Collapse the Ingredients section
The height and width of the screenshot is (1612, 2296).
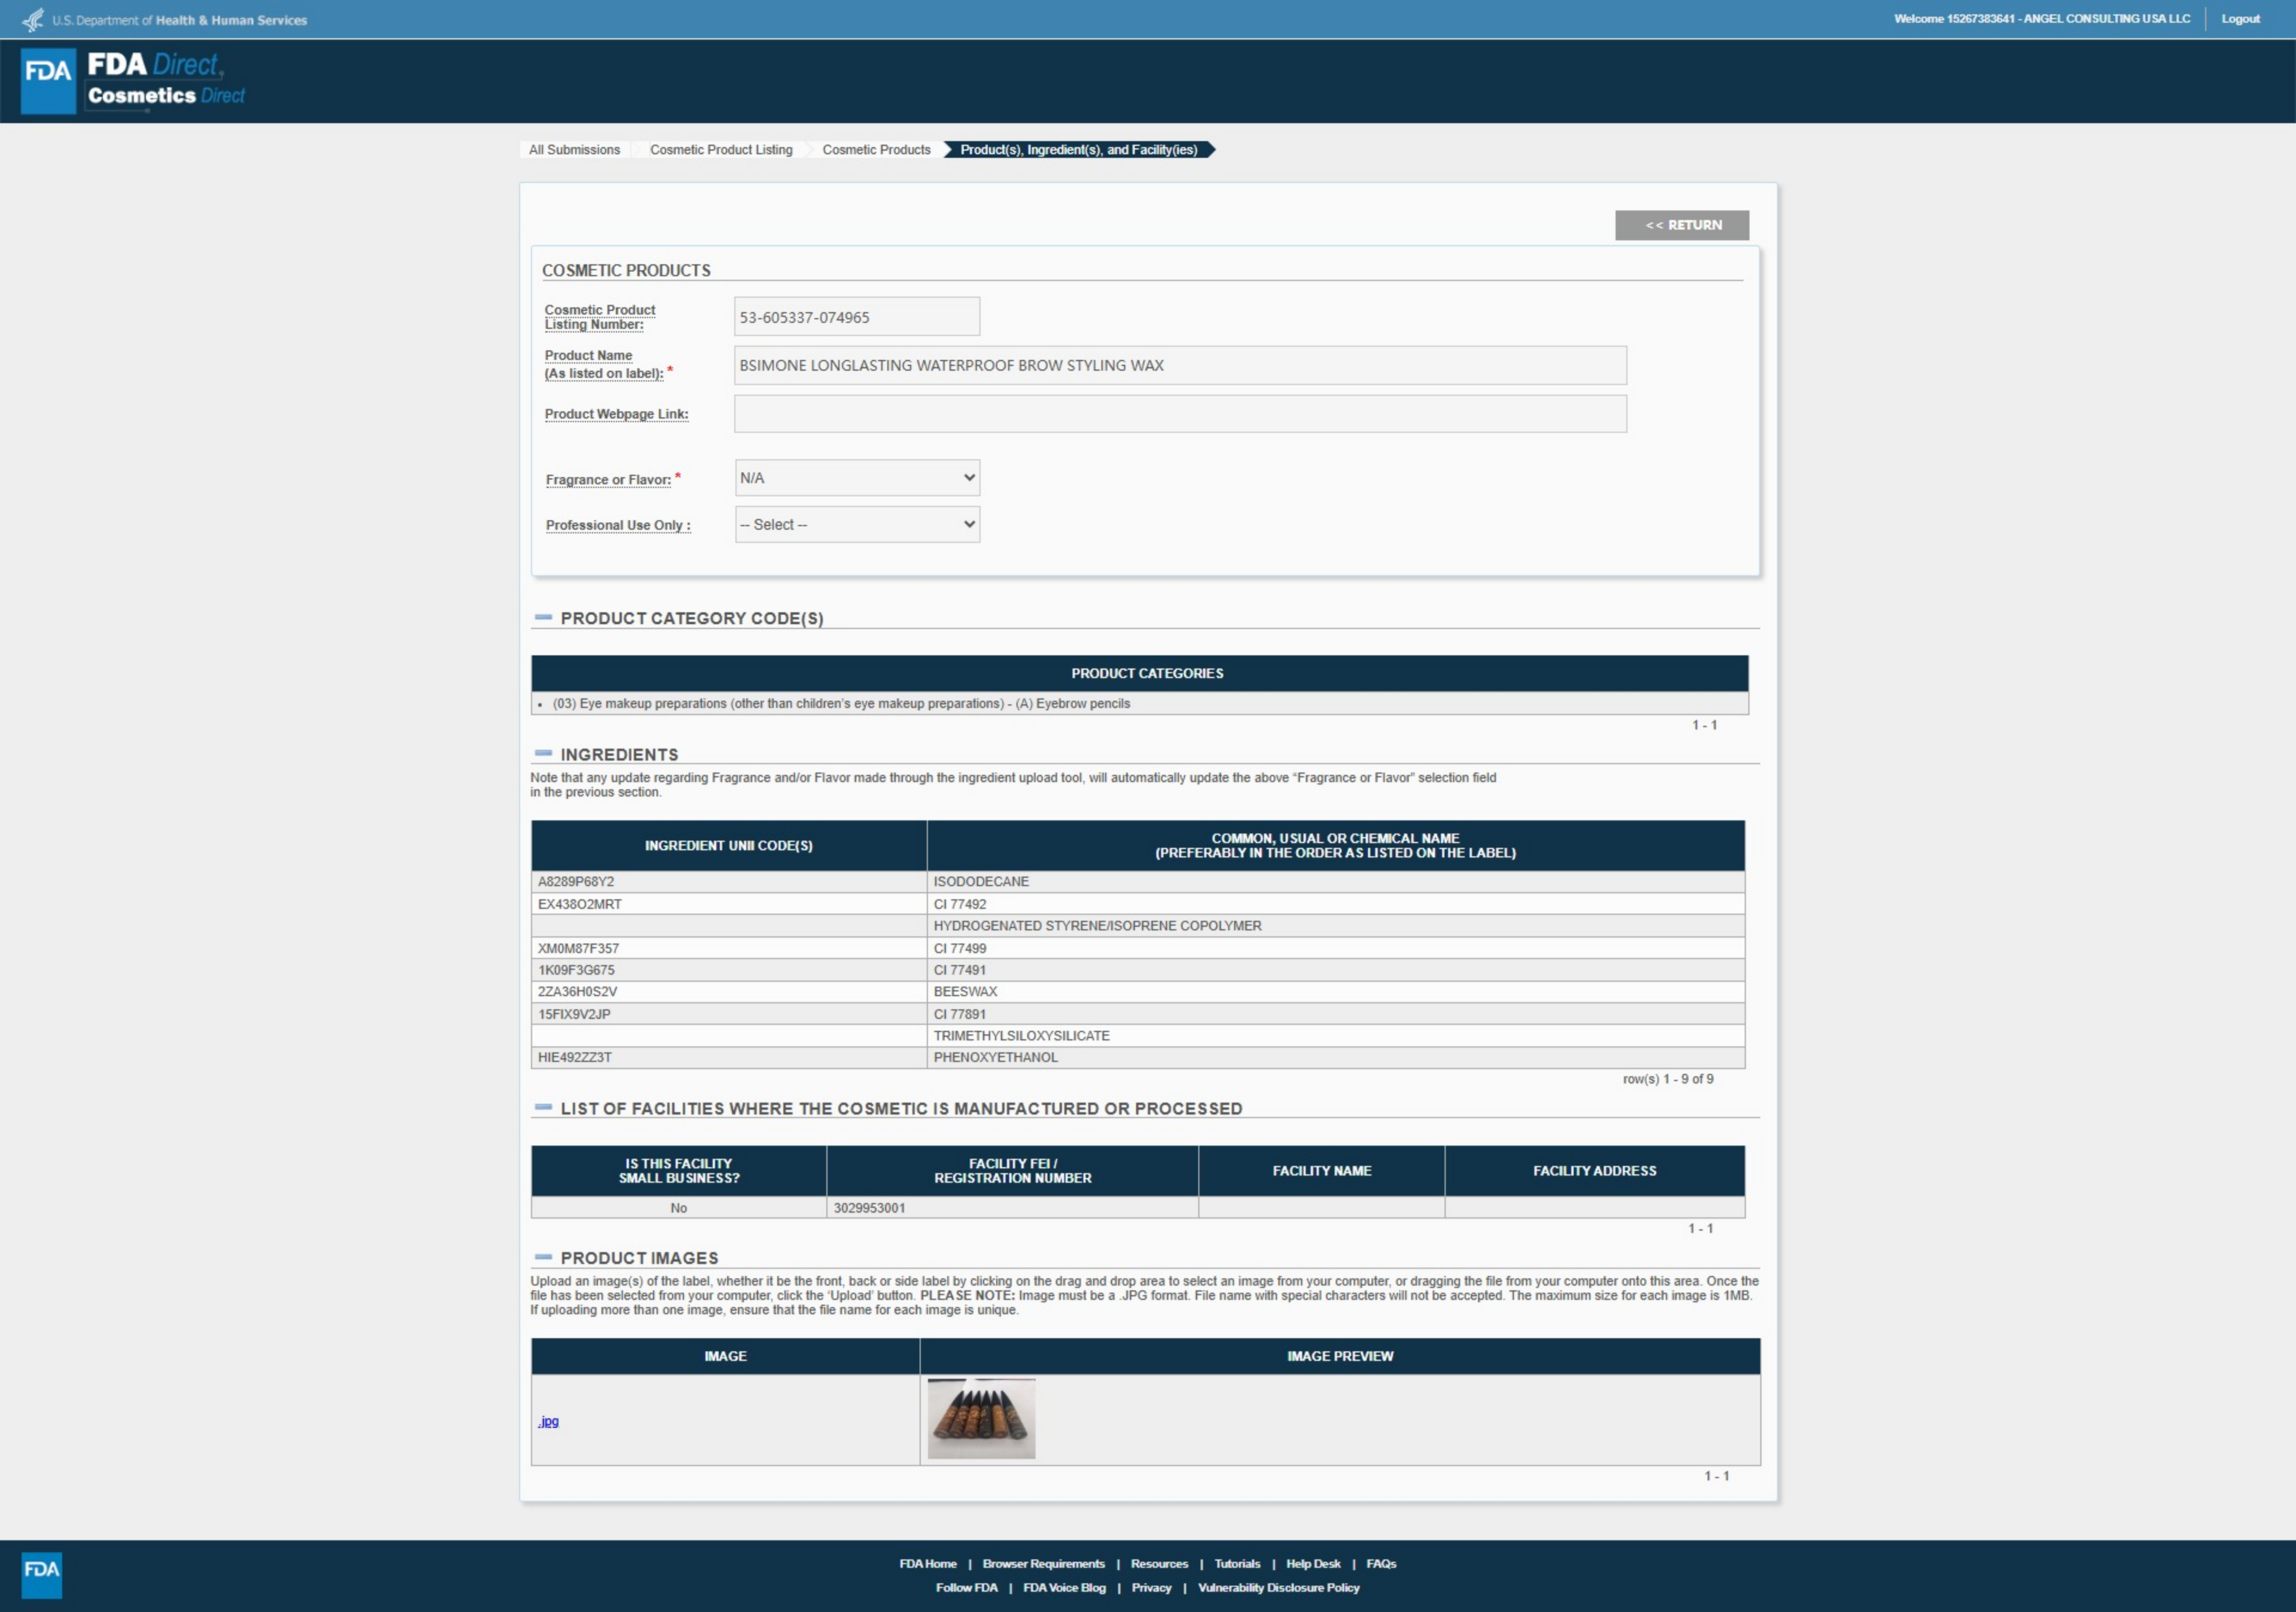(x=543, y=754)
